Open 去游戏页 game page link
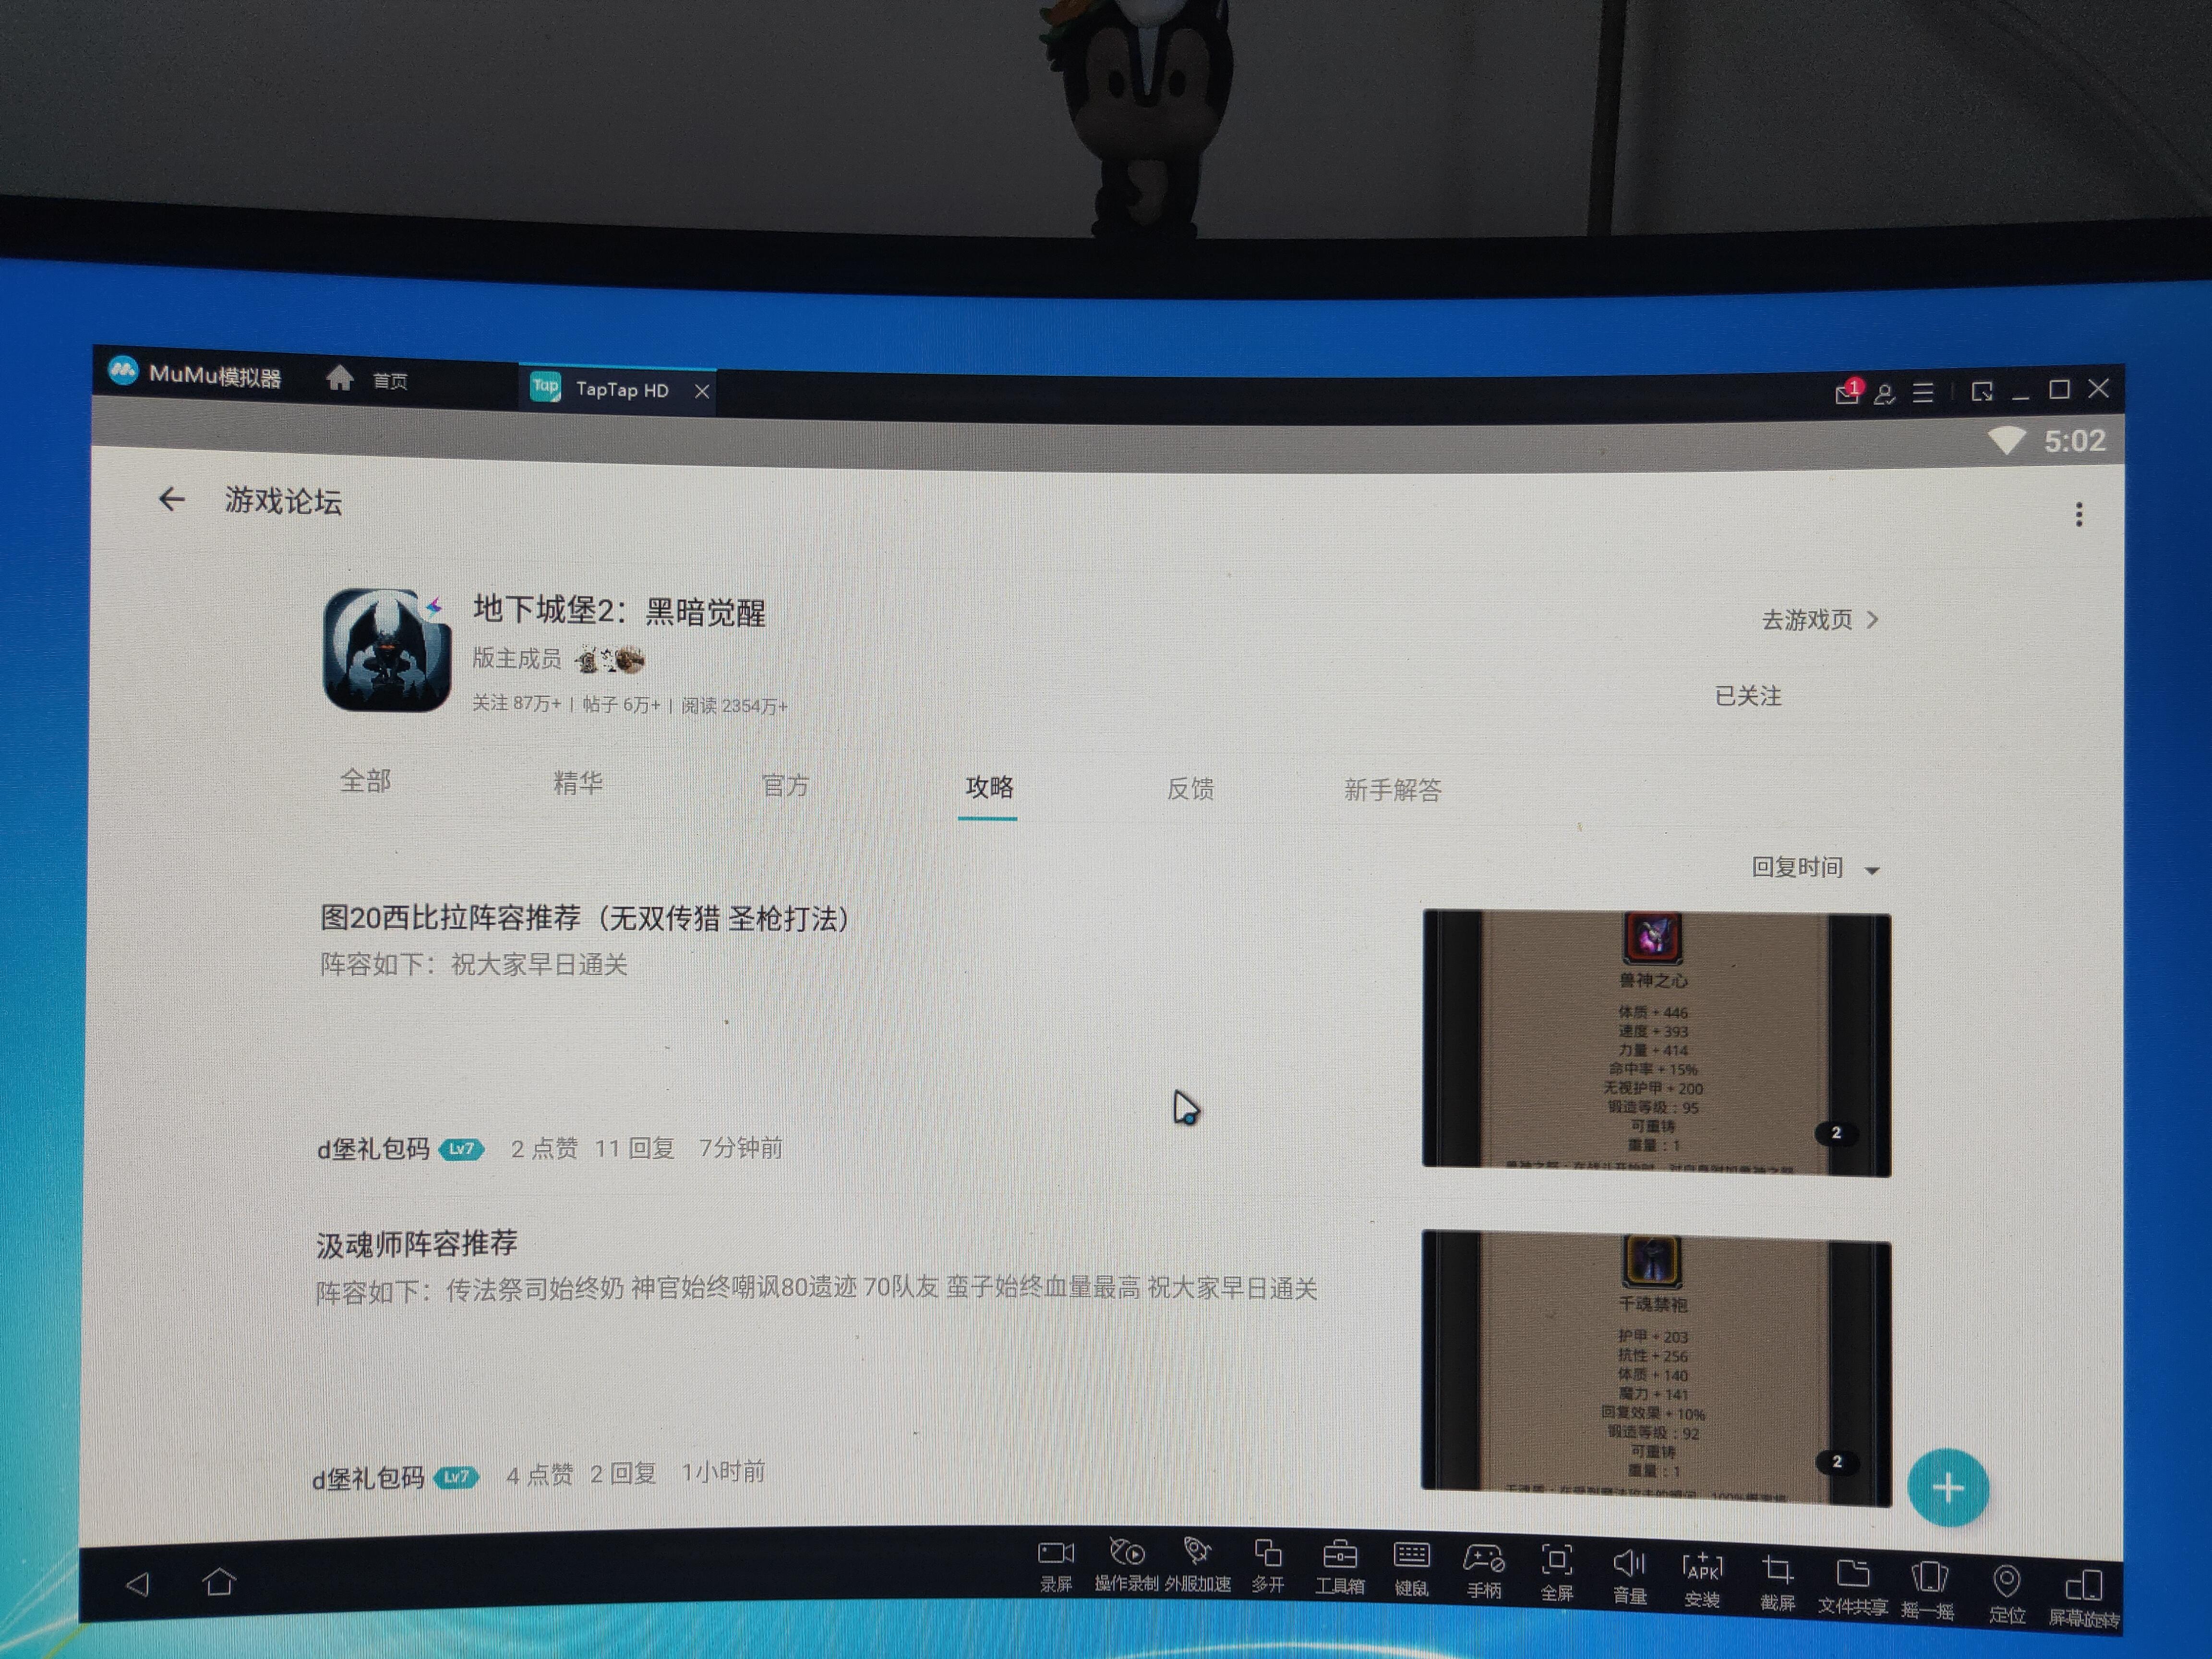 tap(1820, 620)
